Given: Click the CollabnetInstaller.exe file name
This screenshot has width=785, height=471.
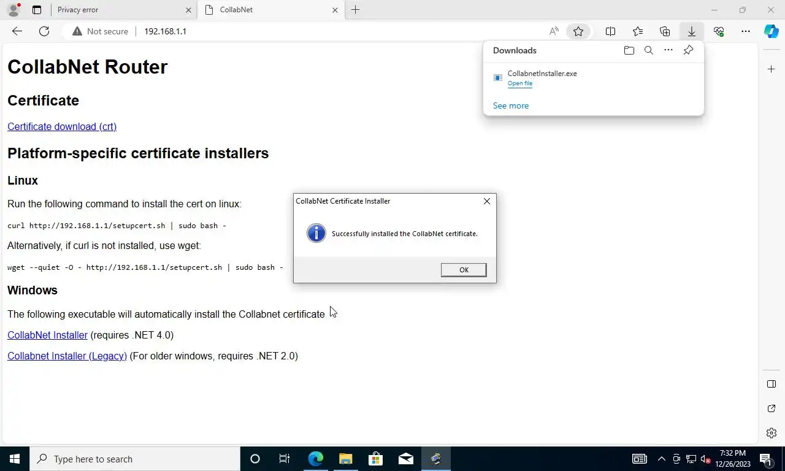Looking at the screenshot, I should click(542, 74).
